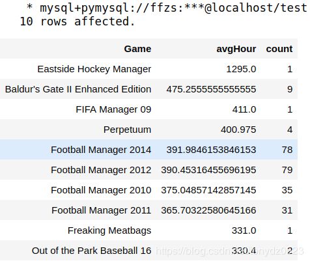The width and height of the screenshot is (310, 263).
Task: Click the Game column header
Action: tap(137, 49)
